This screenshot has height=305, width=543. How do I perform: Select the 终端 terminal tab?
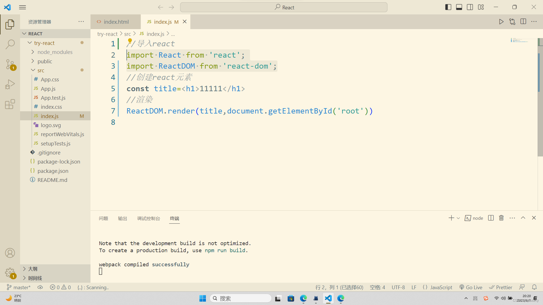[x=174, y=218]
